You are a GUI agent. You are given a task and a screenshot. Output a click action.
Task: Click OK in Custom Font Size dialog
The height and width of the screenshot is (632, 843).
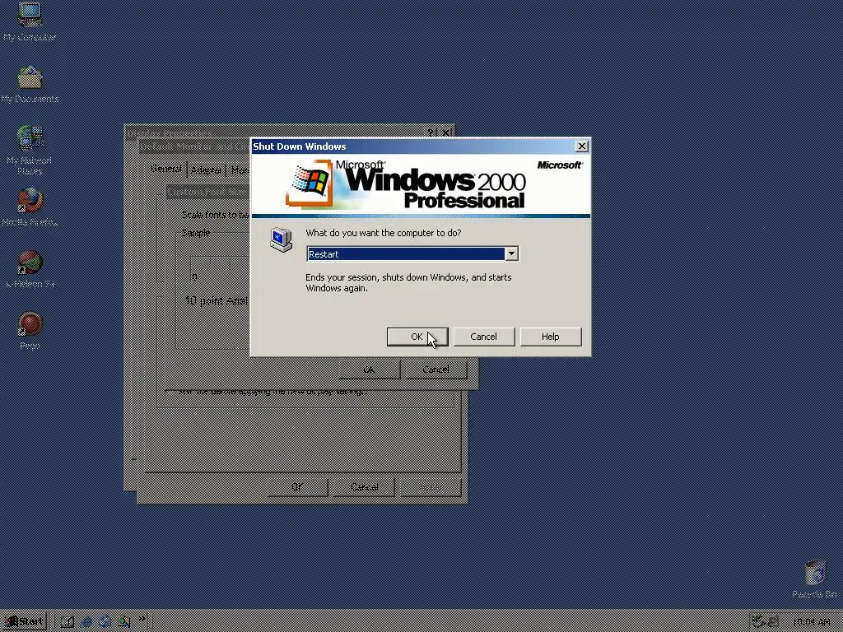[x=370, y=369]
